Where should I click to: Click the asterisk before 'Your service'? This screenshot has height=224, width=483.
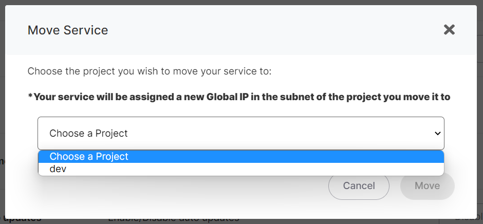[30, 97]
